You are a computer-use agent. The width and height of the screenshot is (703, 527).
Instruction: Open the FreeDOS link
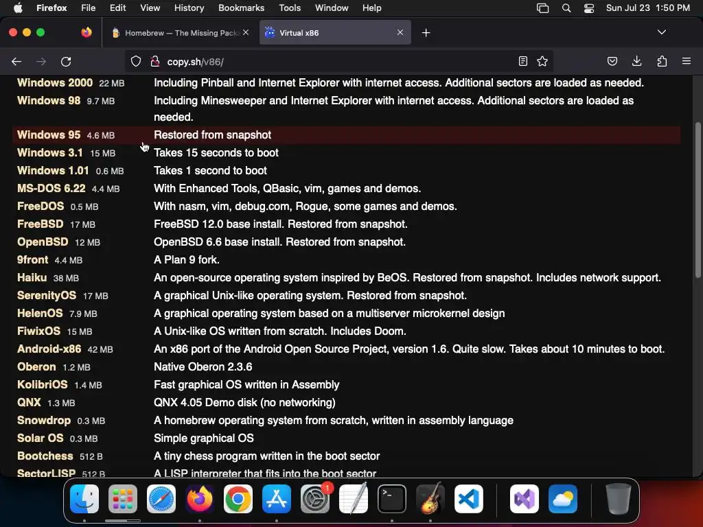[41, 207]
